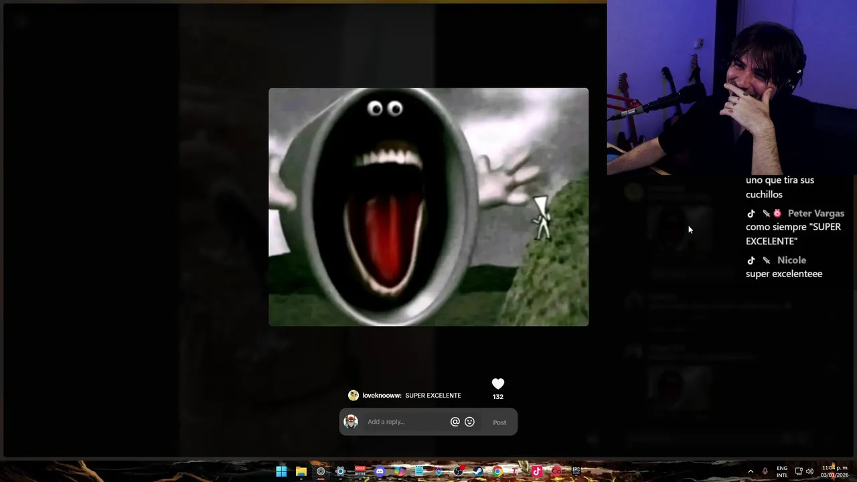
Task: Like the loveknooww comment with the heart icon
Action: pos(497,384)
